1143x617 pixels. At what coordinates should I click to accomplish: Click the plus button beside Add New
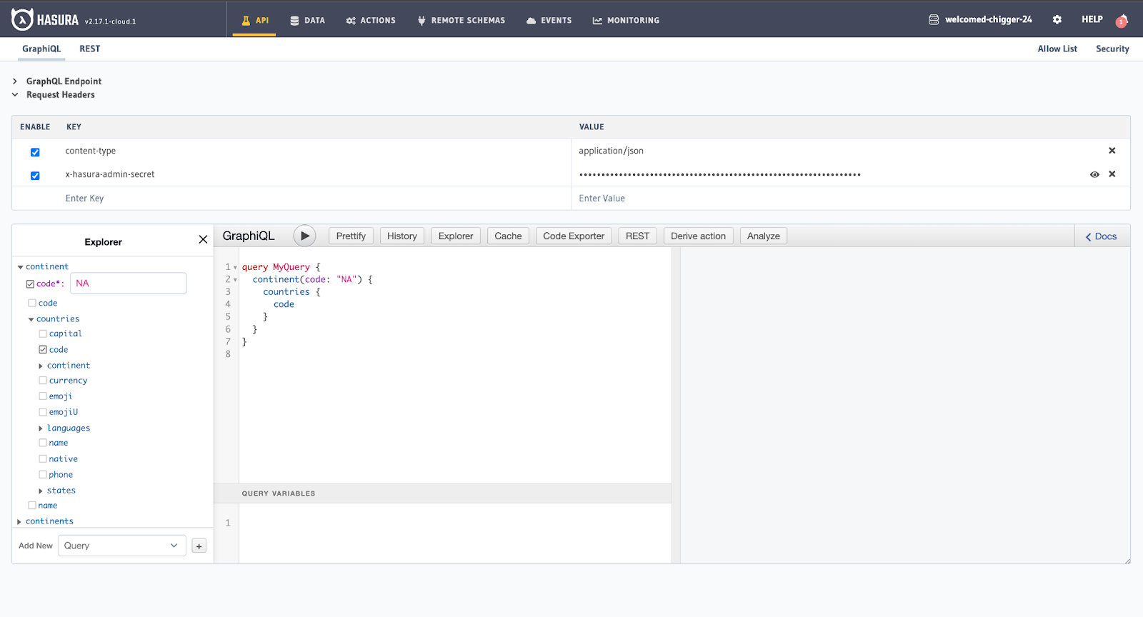(x=199, y=546)
